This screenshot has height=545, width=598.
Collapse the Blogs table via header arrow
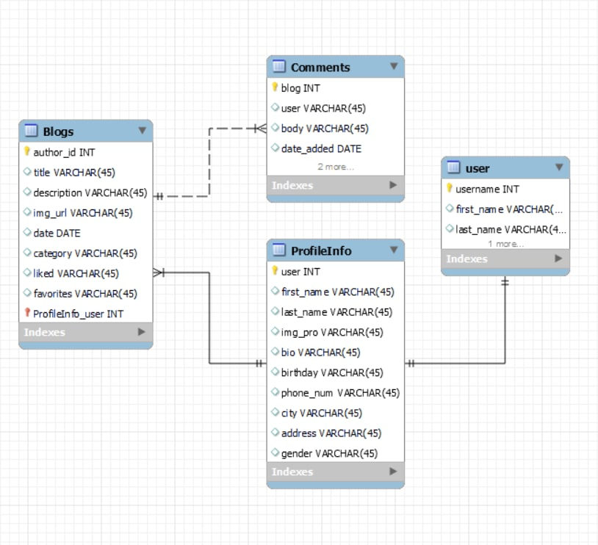tap(143, 130)
